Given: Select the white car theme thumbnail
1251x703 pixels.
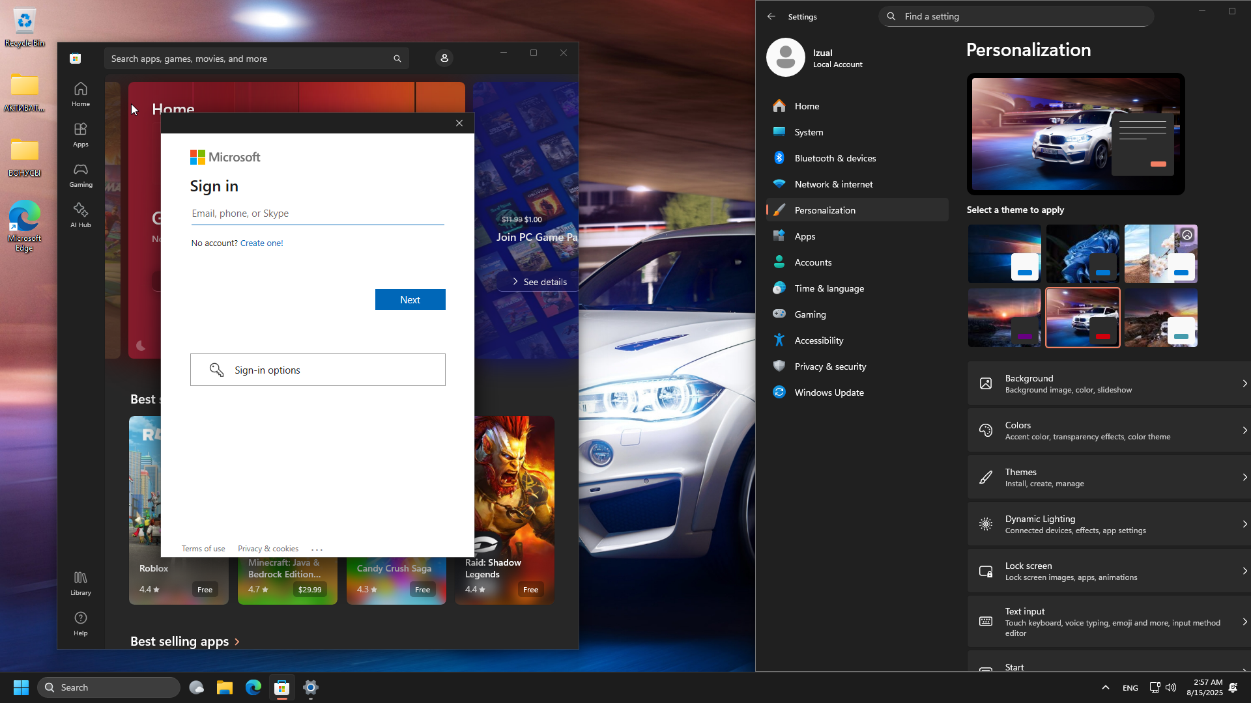Looking at the screenshot, I should click(1082, 318).
